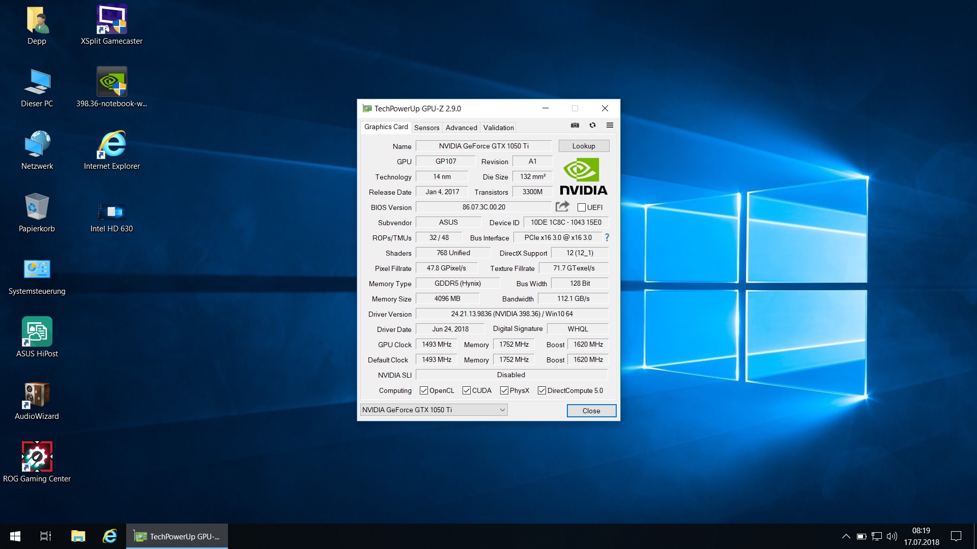Click the GPU-Z refresh icon
The width and height of the screenshot is (977, 549).
pyautogui.click(x=592, y=125)
